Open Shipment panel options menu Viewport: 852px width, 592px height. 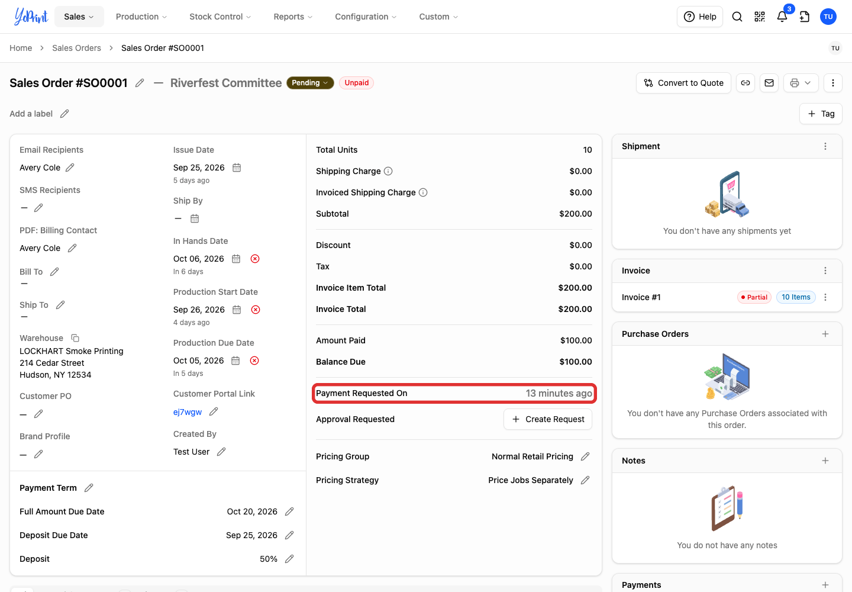[x=825, y=146]
